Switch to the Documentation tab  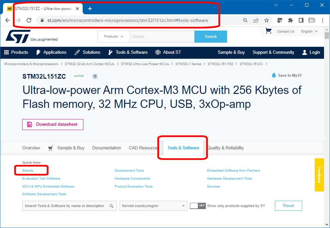107,148
